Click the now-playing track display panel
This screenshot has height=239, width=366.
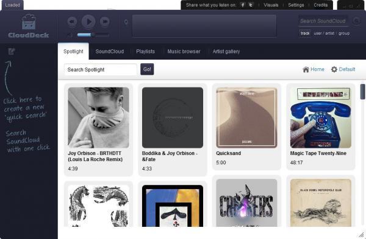pos(204,26)
